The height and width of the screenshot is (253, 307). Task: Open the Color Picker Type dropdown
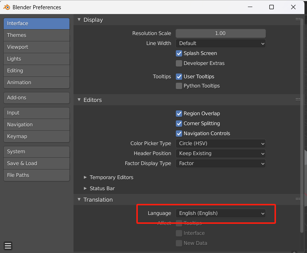click(x=221, y=144)
